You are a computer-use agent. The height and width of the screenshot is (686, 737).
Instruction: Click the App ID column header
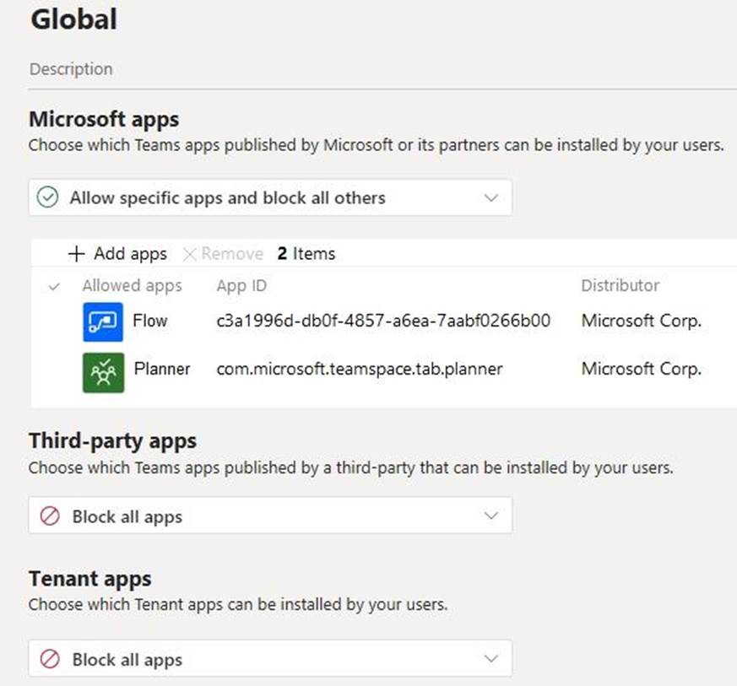[x=241, y=286]
